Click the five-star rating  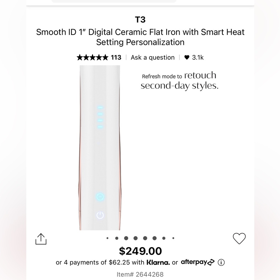tap(92, 58)
